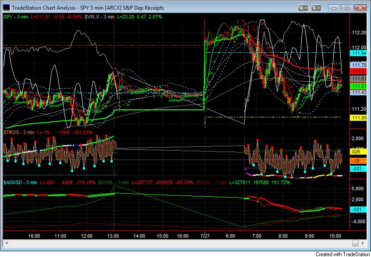371x257 pixels.
Task: Click the 12:00 time axis label
Action: click(x=86, y=236)
